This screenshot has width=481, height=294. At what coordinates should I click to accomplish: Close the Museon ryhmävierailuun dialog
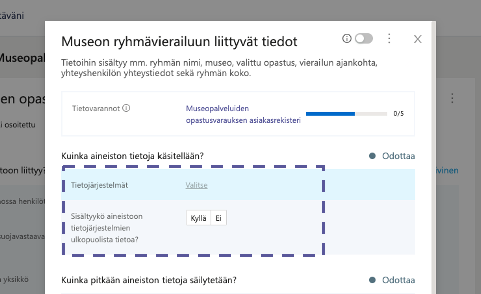click(x=417, y=39)
